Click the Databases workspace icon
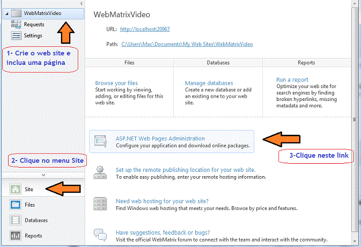361x247 pixels. click(x=16, y=220)
